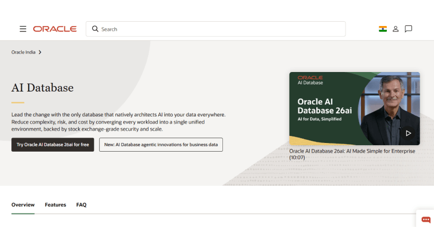434x241 pixels.
Task: Open the Oracle AI Database 26ai video thumbnail
Action: point(354,109)
